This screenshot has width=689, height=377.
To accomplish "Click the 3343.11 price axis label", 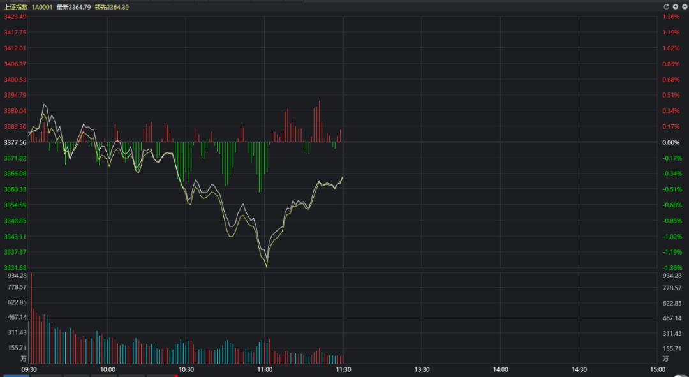I will point(15,237).
